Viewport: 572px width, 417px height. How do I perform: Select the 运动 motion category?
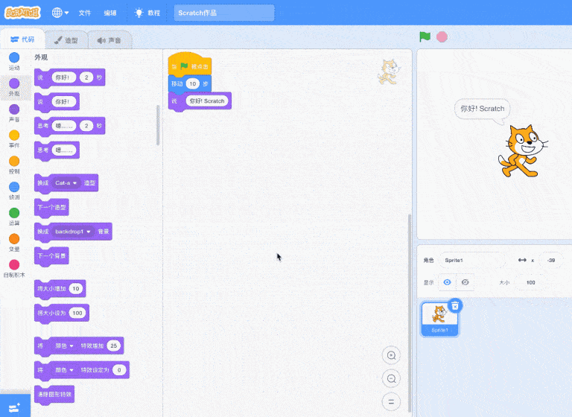click(x=14, y=61)
